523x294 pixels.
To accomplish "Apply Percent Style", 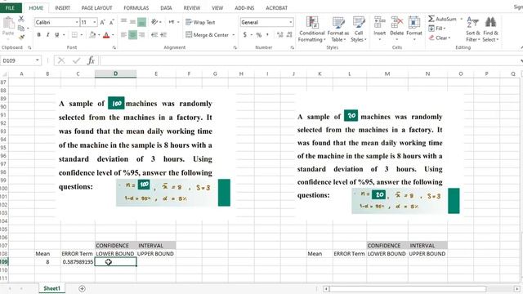I will tap(258, 34).
